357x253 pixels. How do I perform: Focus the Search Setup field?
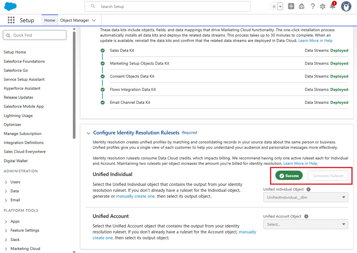pos(167,6)
